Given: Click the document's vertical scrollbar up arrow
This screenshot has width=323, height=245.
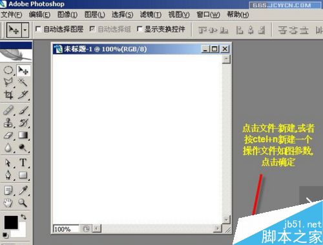Looking at the screenshot, I should tap(226, 59).
